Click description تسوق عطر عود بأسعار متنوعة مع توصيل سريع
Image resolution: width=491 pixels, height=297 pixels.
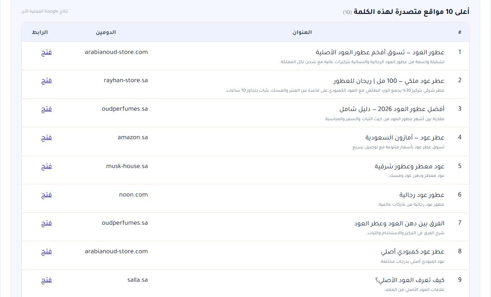click(x=398, y=147)
